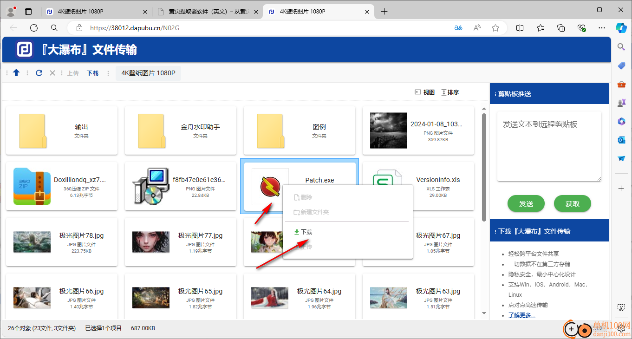Image resolution: width=632 pixels, height=339 pixels.
Task: Click the Microsoft 365 sidebar icon
Action: click(621, 121)
